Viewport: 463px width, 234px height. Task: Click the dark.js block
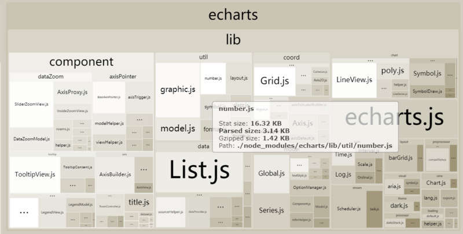[399, 206]
